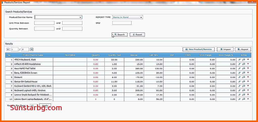Sort by Unit Price column header
Viewport: 258px width, 122px height.
[154, 55]
